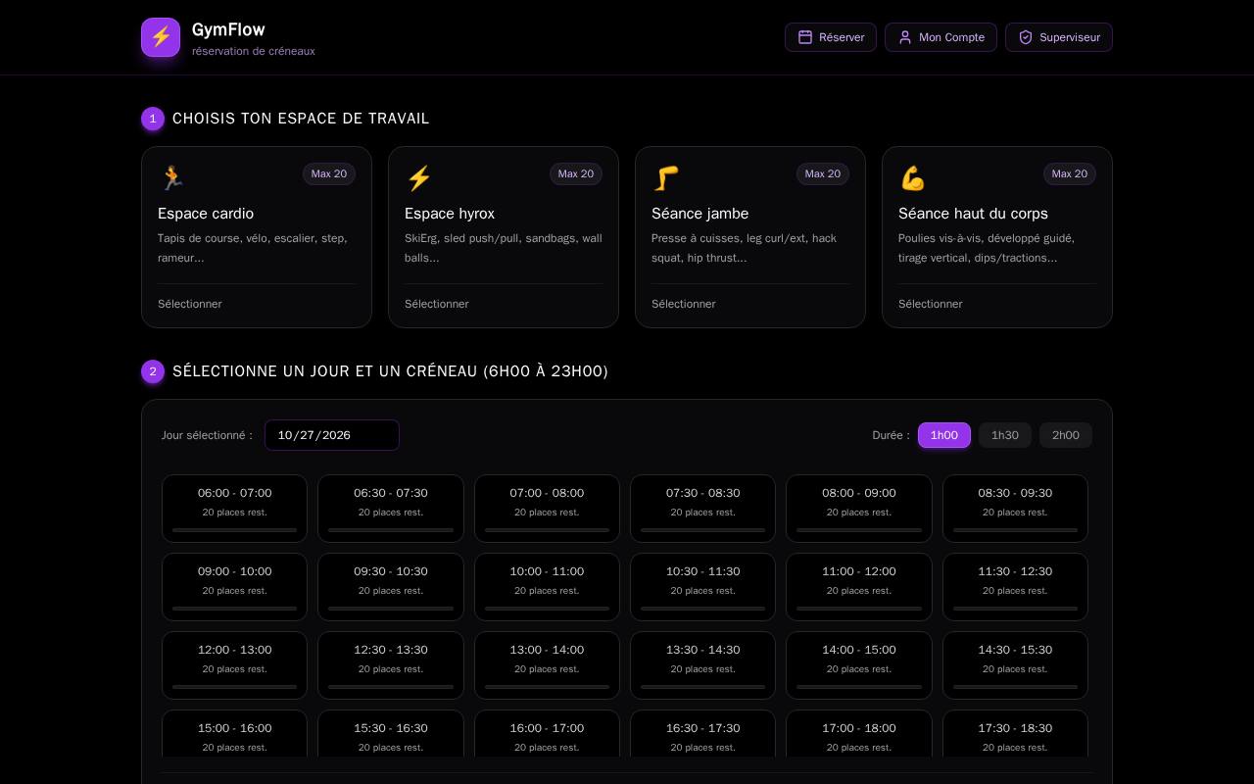This screenshot has width=1254, height=784.
Task: Choose the 1h00 duration
Action: tap(944, 435)
